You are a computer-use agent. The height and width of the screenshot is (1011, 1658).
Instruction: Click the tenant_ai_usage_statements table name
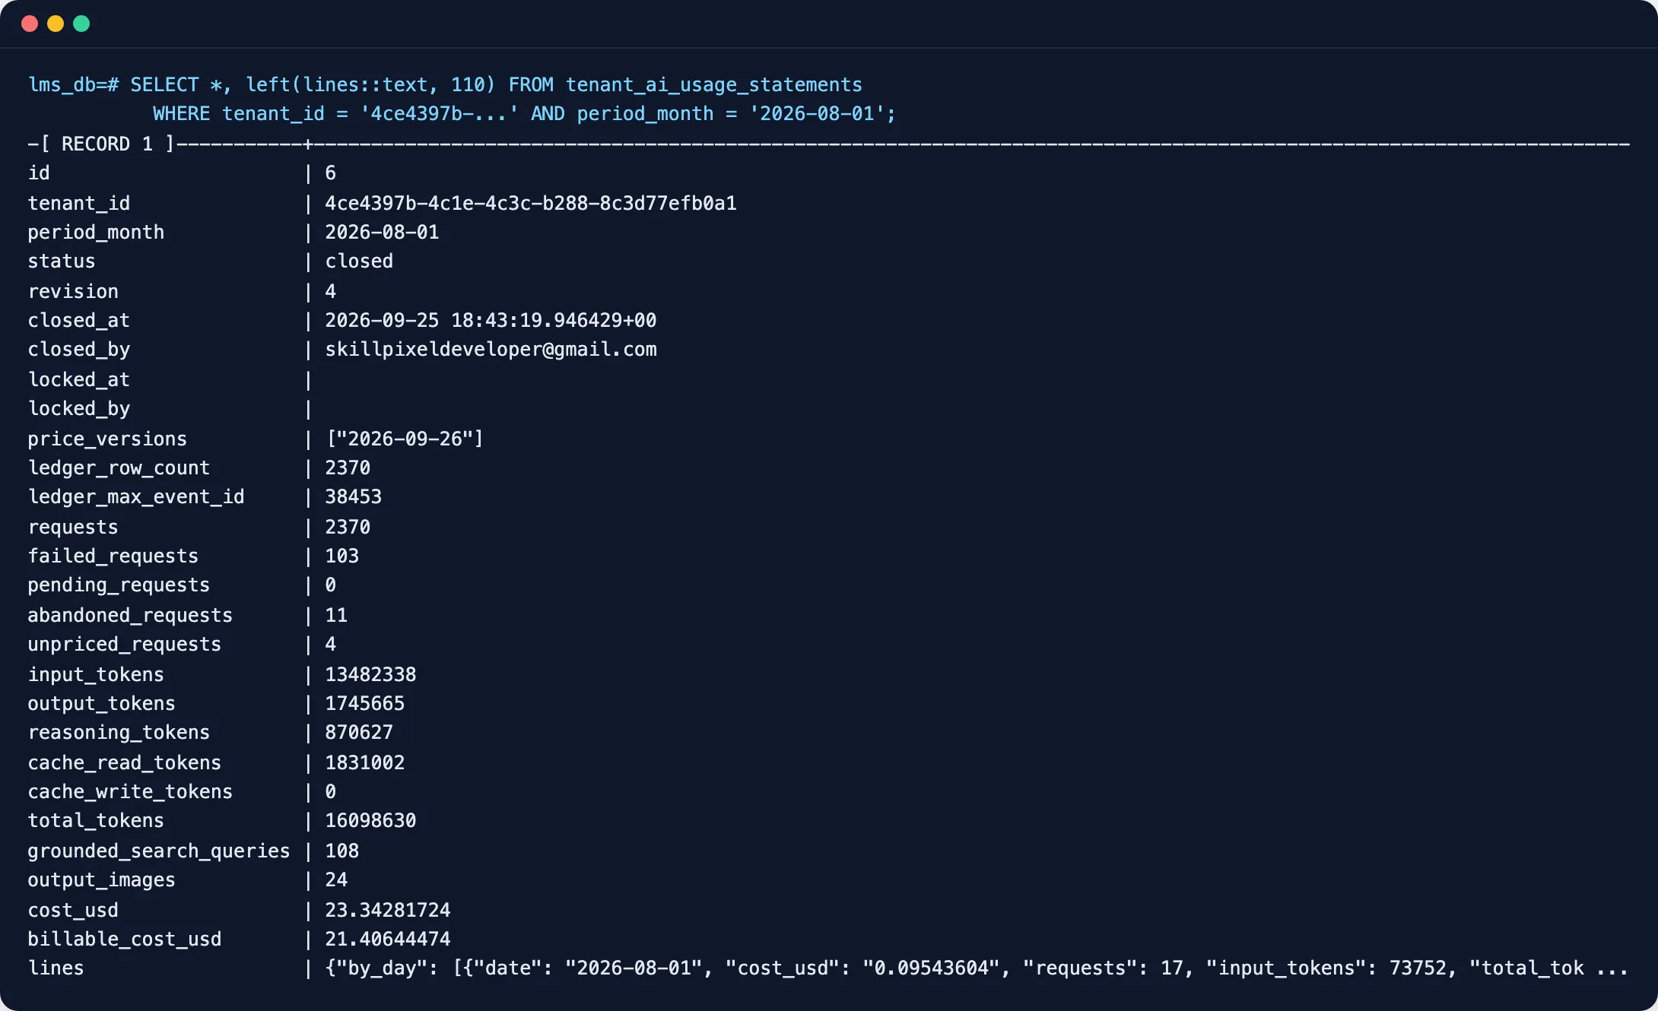pyautogui.click(x=713, y=84)
